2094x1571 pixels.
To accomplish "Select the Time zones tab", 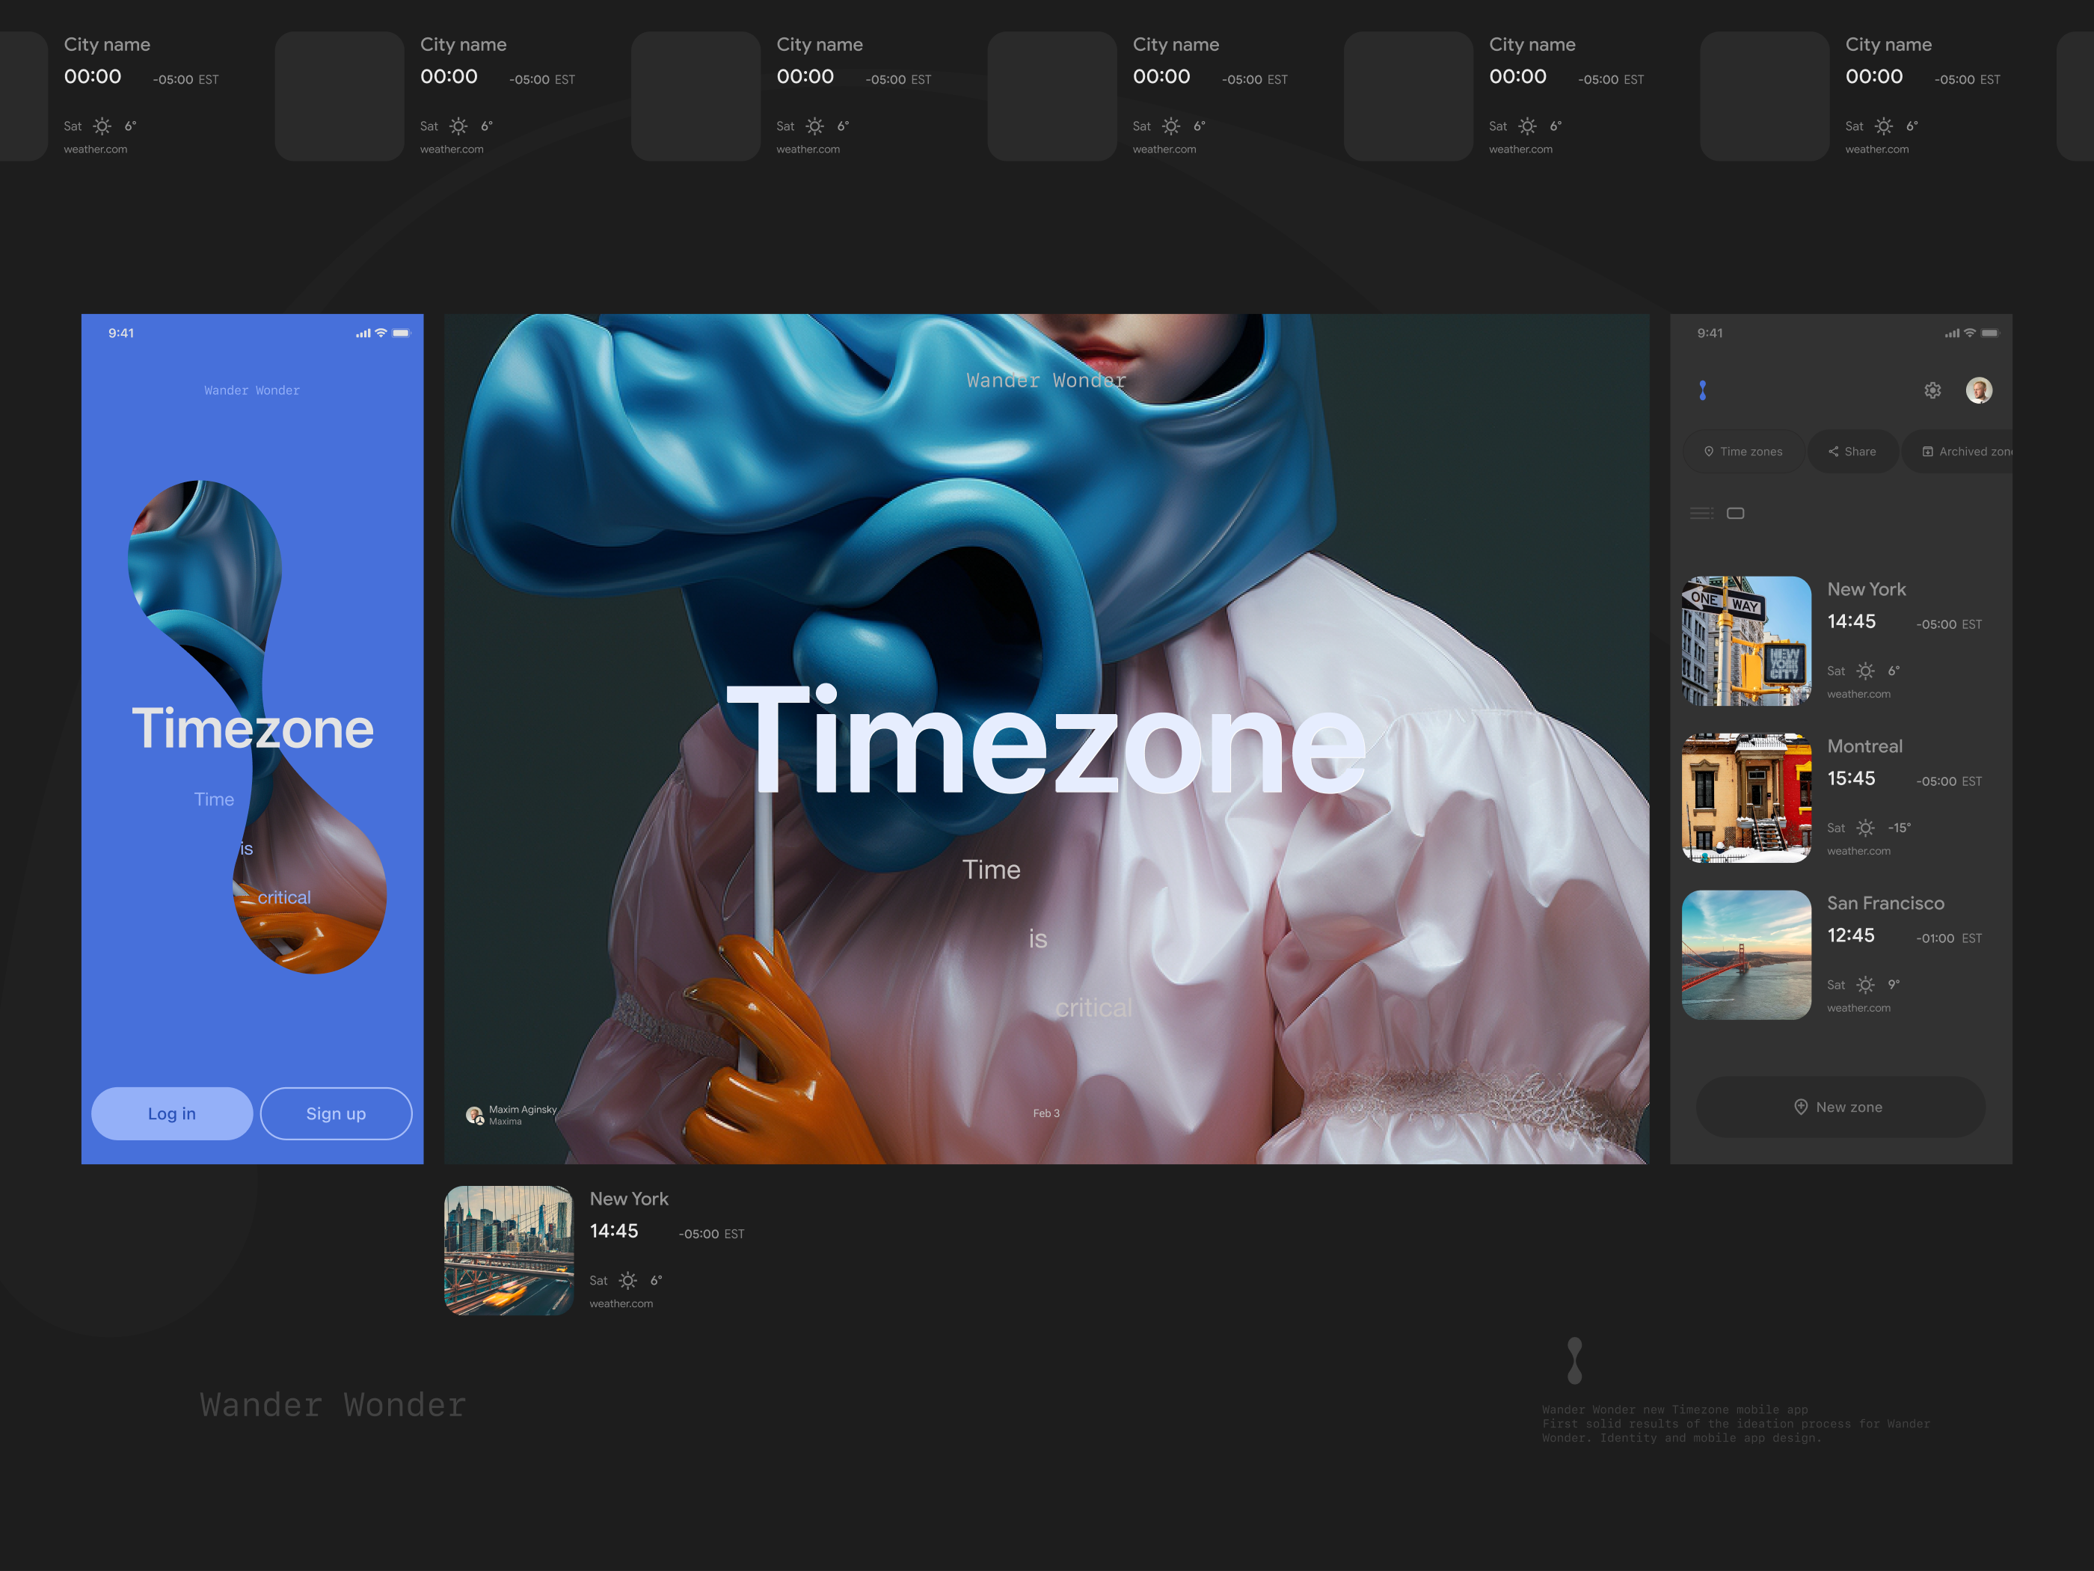I will 1743,452.
